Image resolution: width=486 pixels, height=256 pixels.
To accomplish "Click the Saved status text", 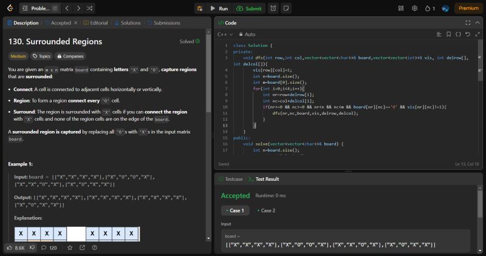I will pos(224,164).
